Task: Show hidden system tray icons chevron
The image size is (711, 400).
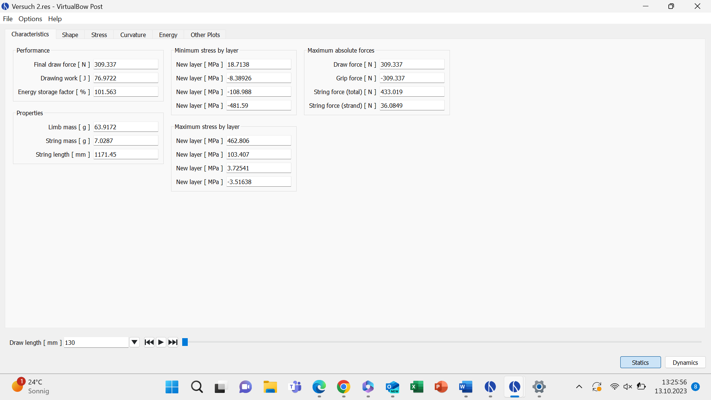Action: tap(579, 387)
